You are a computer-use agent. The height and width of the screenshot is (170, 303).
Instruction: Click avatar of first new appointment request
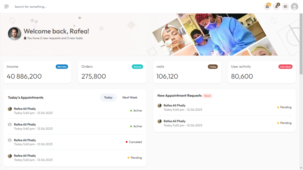(x=159, y=106)
